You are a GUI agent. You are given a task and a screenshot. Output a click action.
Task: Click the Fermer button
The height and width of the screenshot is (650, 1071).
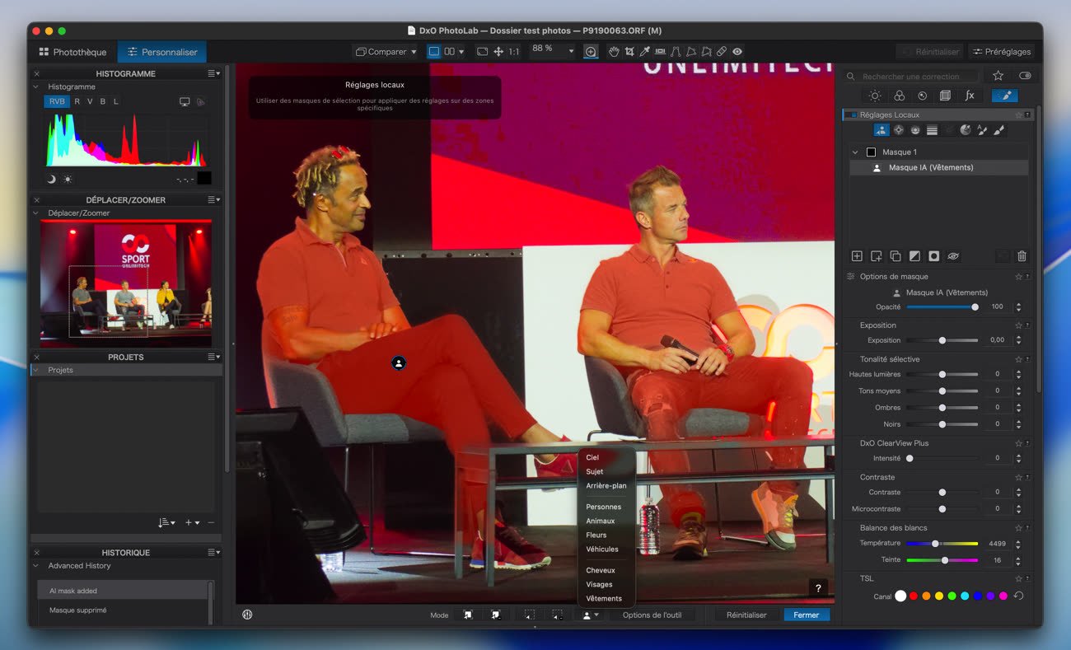[807, 615]
